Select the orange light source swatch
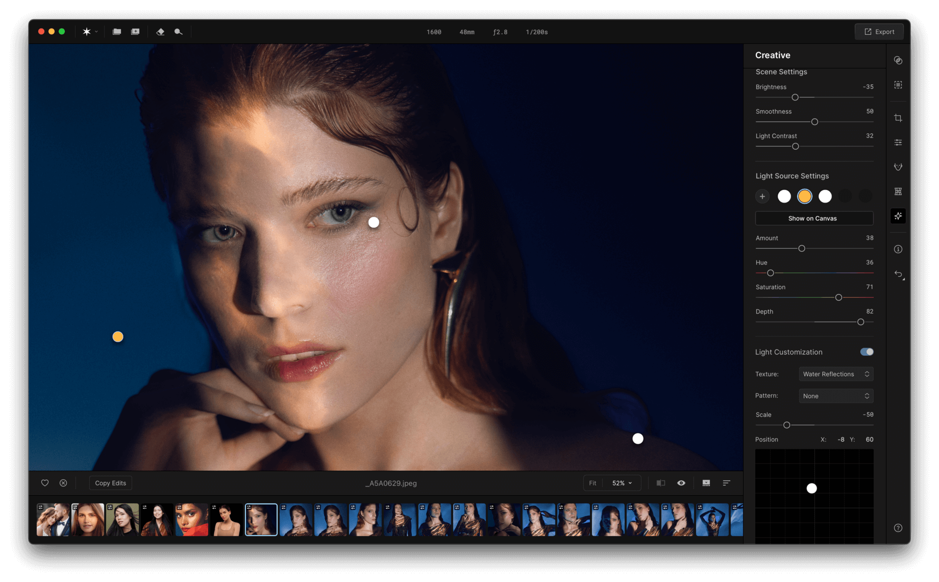The width and height of the screenshot is (939, 582). click(x=805, y=196)
